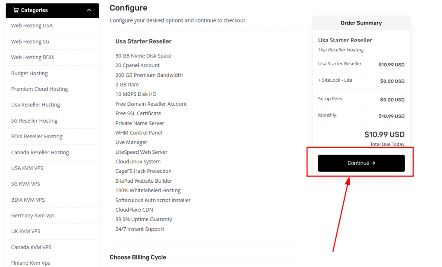Open Canada KVM VPS category
The image size is (442, 267).
coord(31,248)
